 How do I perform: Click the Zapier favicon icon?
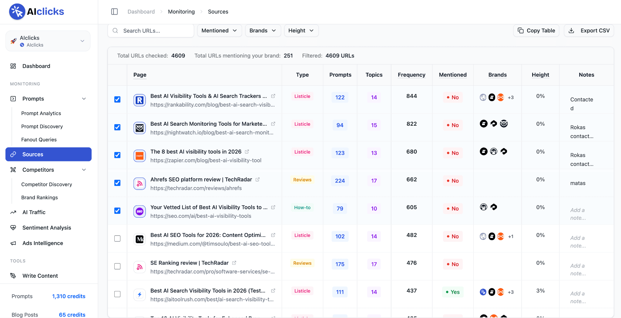[139, 156]
